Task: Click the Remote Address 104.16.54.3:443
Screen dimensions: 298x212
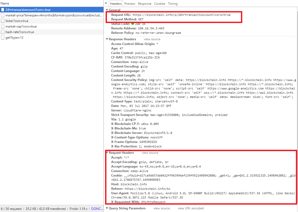Action: [138, 28]
